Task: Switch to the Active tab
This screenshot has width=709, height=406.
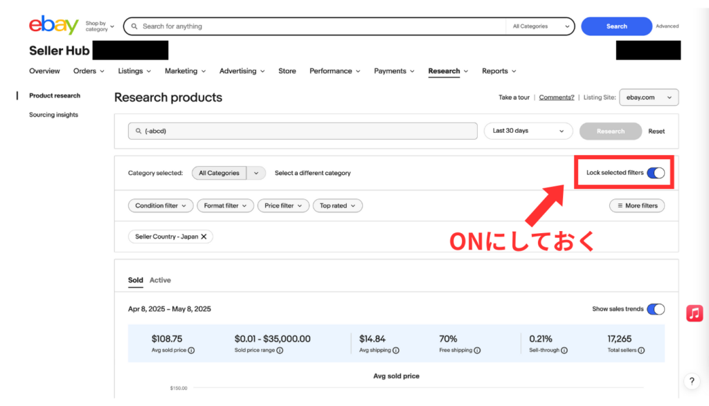Action: [x=160, y=280]
